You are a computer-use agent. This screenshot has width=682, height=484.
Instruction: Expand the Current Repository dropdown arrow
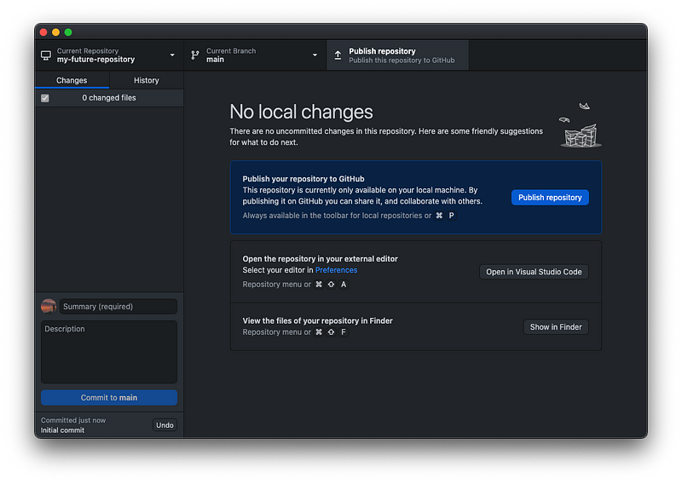[x=172, y=55]
